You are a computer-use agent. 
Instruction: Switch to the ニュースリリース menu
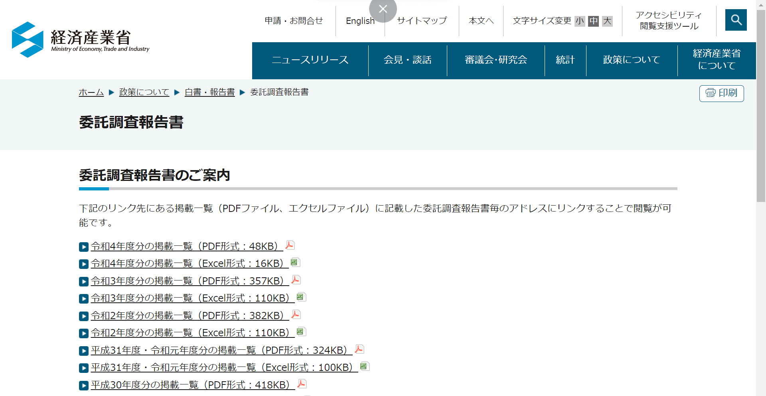click(x=310, y=60)
